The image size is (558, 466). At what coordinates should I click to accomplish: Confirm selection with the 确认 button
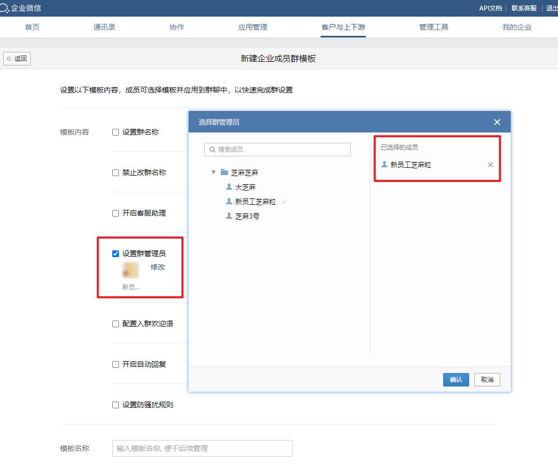(456, 380)
